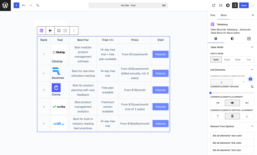Select the craft.io logo image

[x=59, y=124]
